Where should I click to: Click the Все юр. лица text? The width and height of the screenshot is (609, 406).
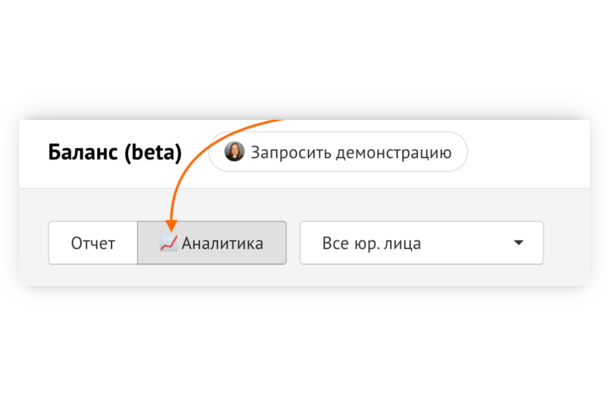(x=371, y=244)
